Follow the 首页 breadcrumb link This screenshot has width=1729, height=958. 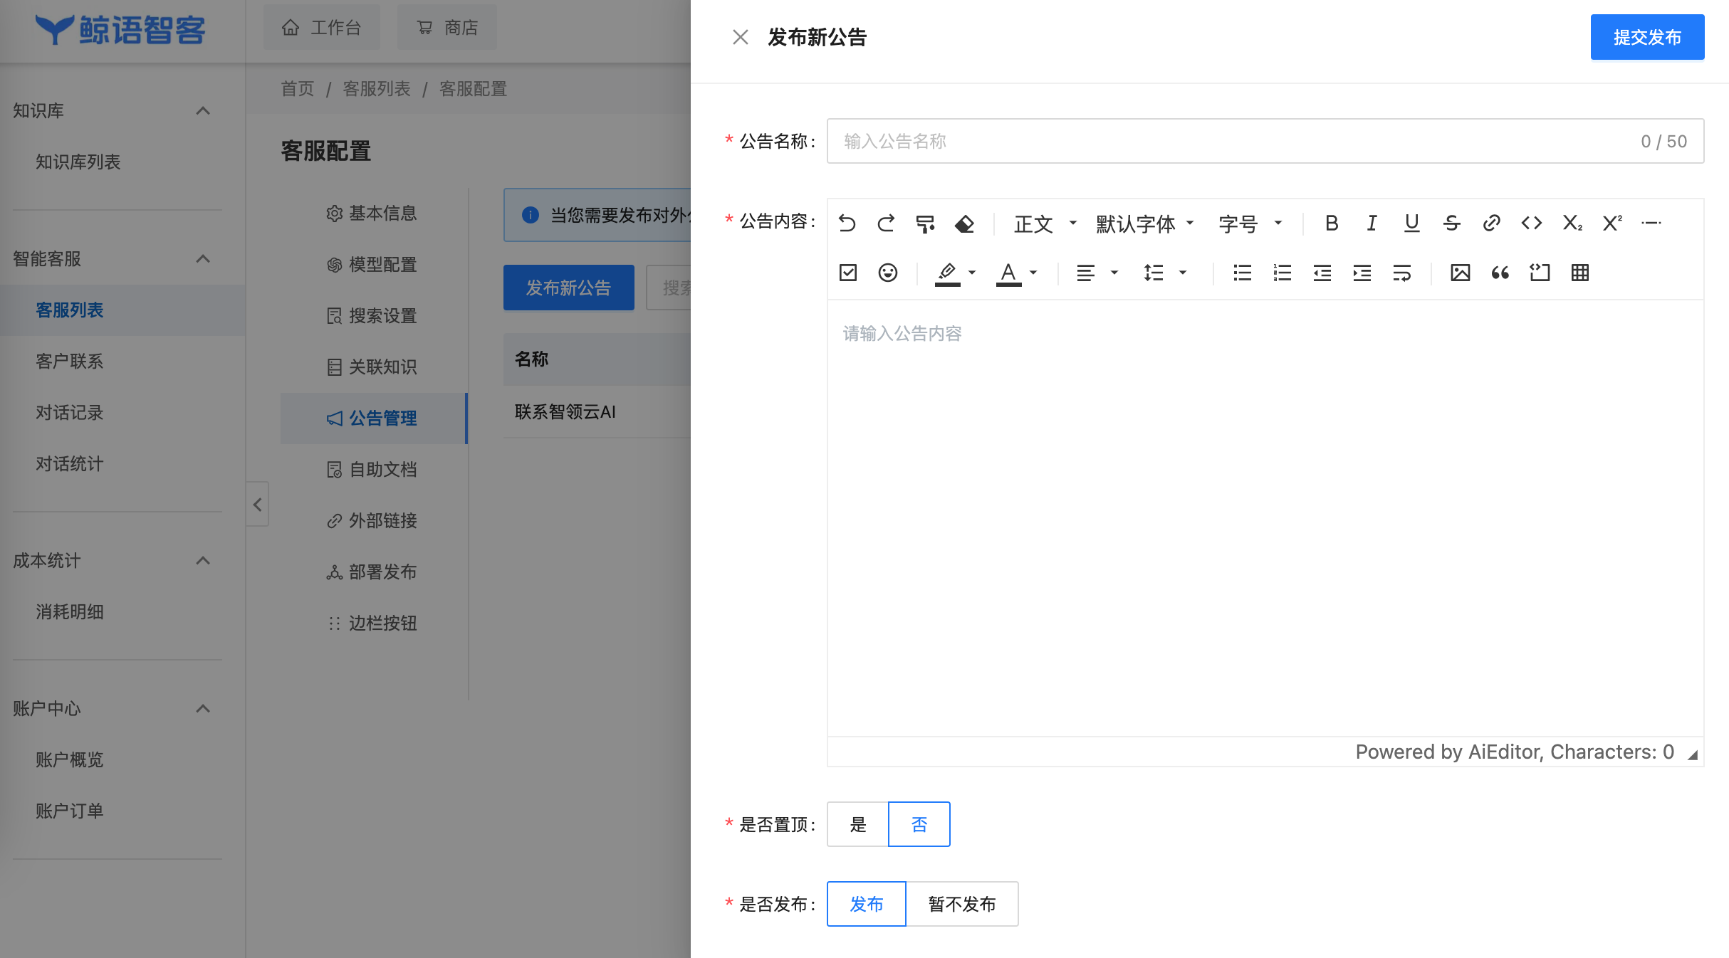coord(298,89)
